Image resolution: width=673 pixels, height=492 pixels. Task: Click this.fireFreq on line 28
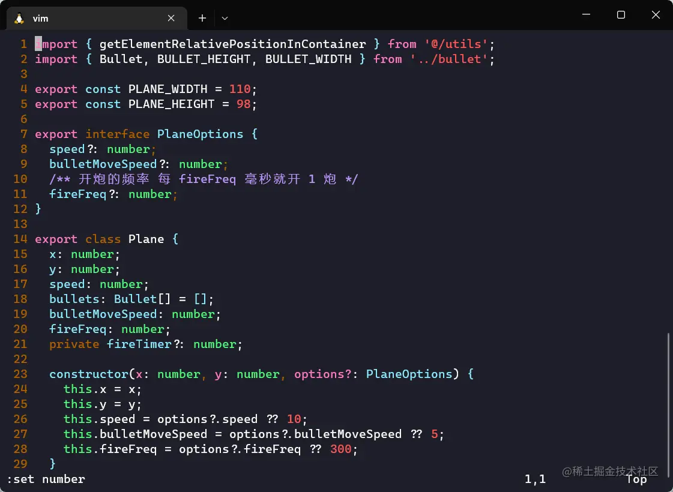coord(110,449)
